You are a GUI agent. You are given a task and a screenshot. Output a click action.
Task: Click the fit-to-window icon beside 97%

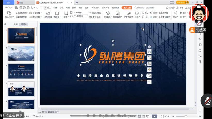163,116
